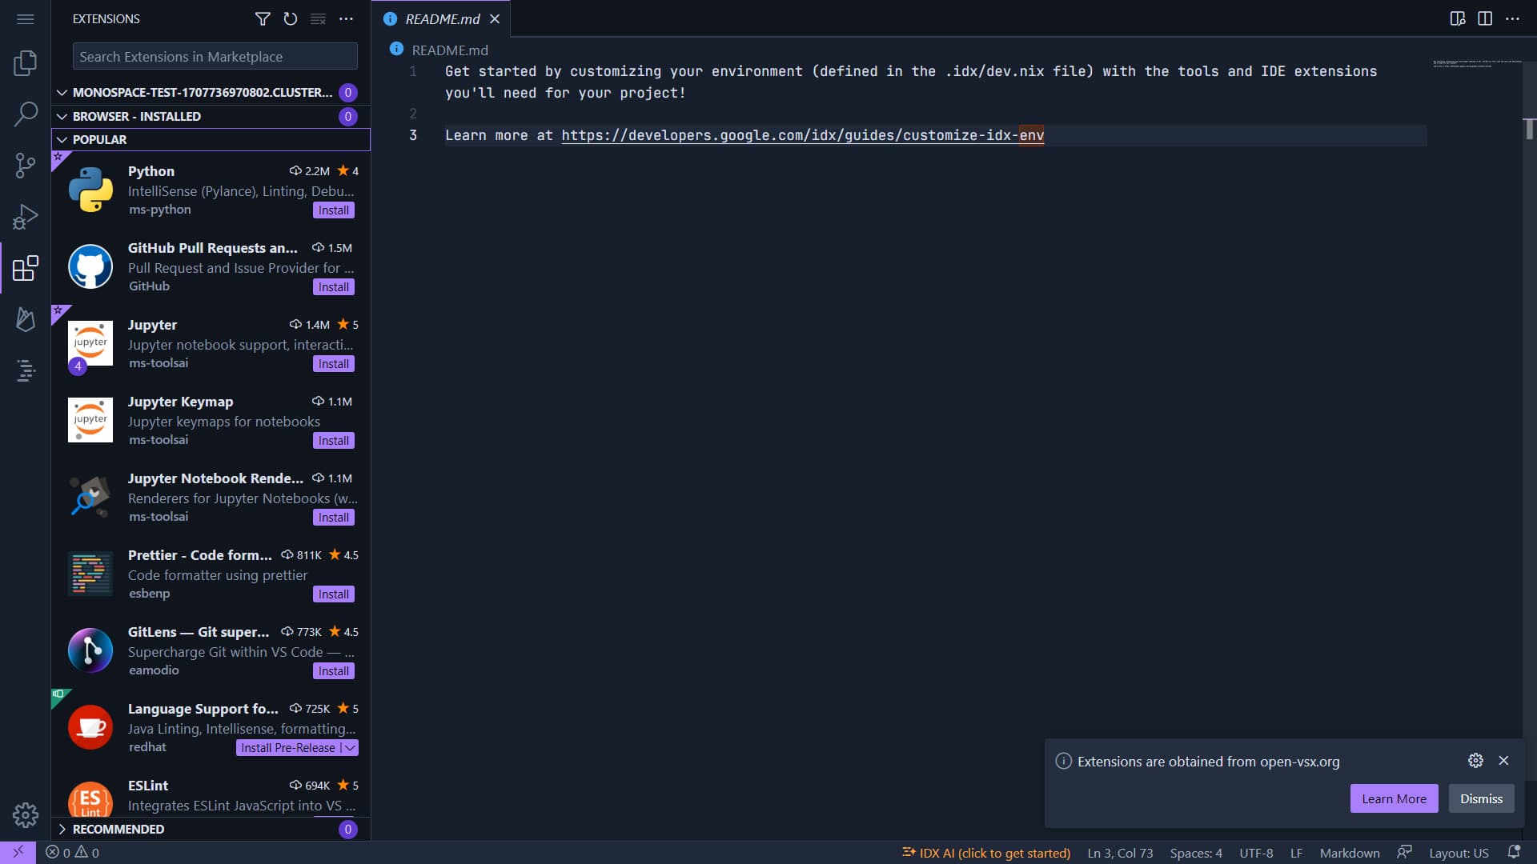Open the Run and Debug view
Screen dimensions: 1537x864
pyautogui.click(x=26, y=217)
